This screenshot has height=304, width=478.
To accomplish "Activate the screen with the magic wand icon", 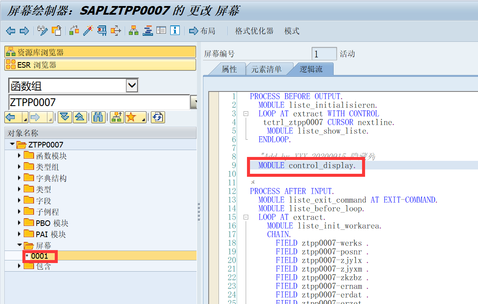I will click(x=87, y=31).
